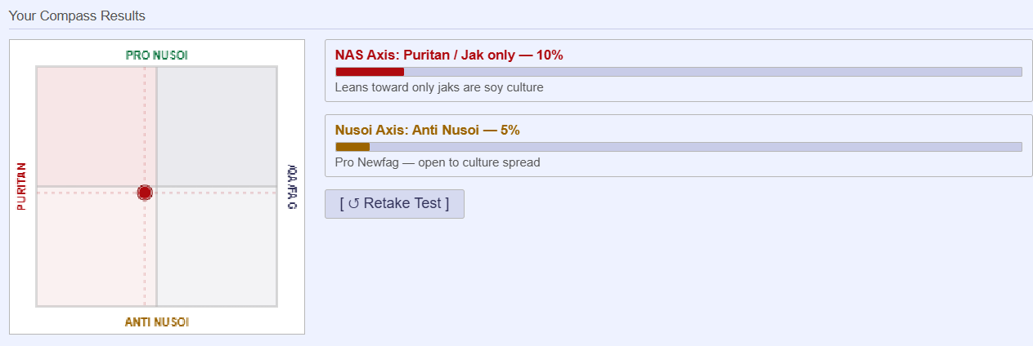Click the empty part of NAS Axis bar

point(712,72)
